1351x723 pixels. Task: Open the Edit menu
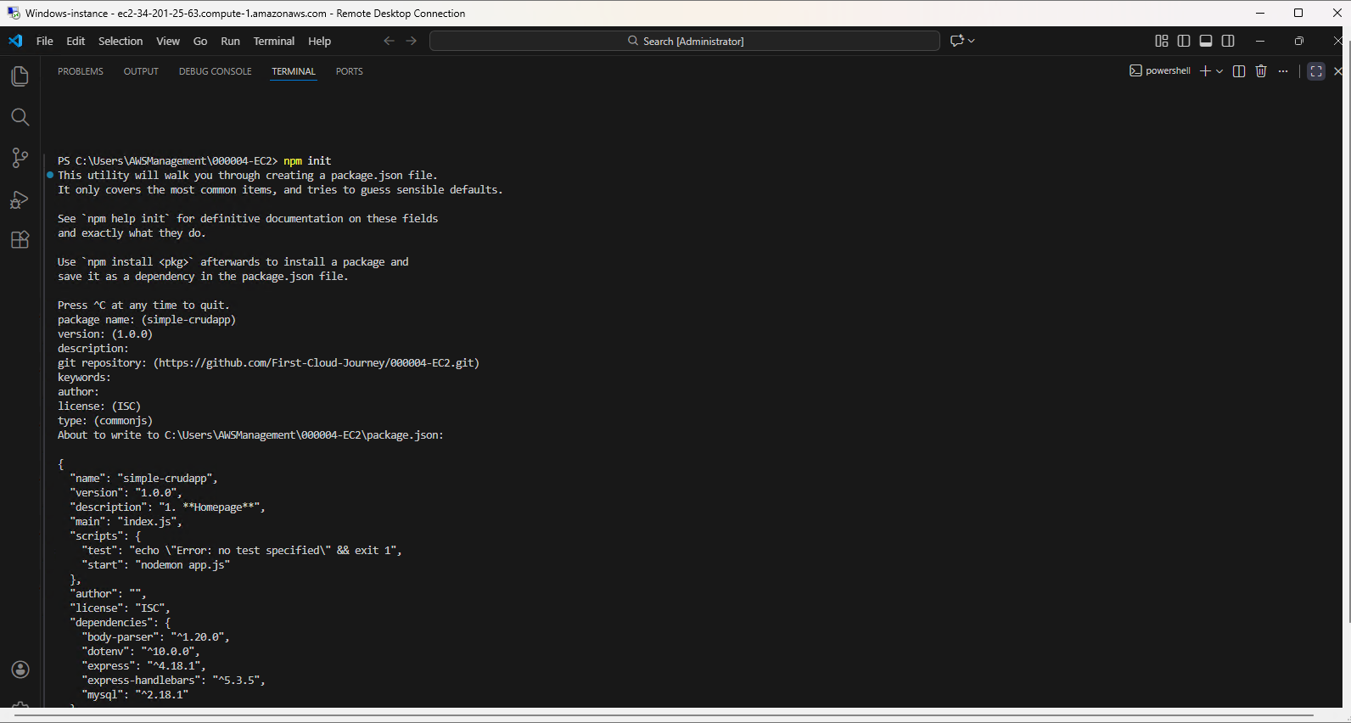pyautogui.click(x=76, y=41)
